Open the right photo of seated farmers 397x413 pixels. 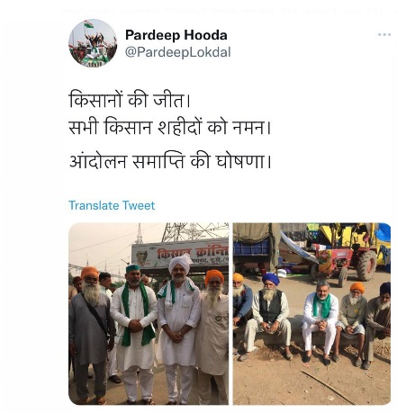click(x=311, y=313)
